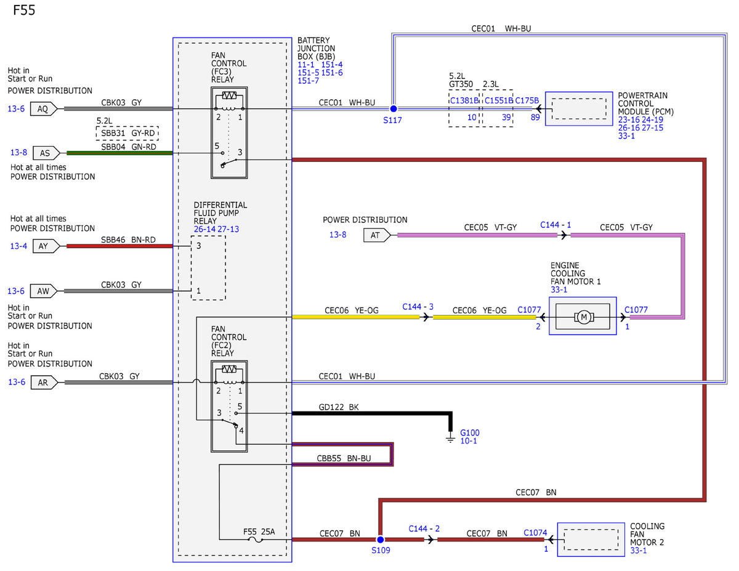Viewport: 739px width, 571px height.
Task: Open PCM page link 27-15
Action: click(653, 128)
